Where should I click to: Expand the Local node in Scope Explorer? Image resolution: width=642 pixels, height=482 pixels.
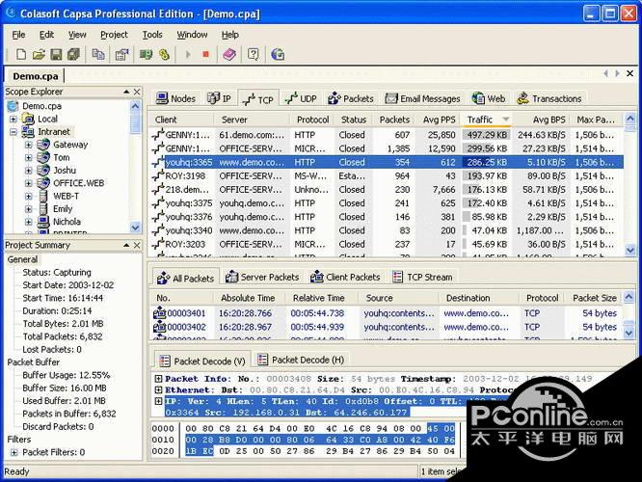coord(13,120)
